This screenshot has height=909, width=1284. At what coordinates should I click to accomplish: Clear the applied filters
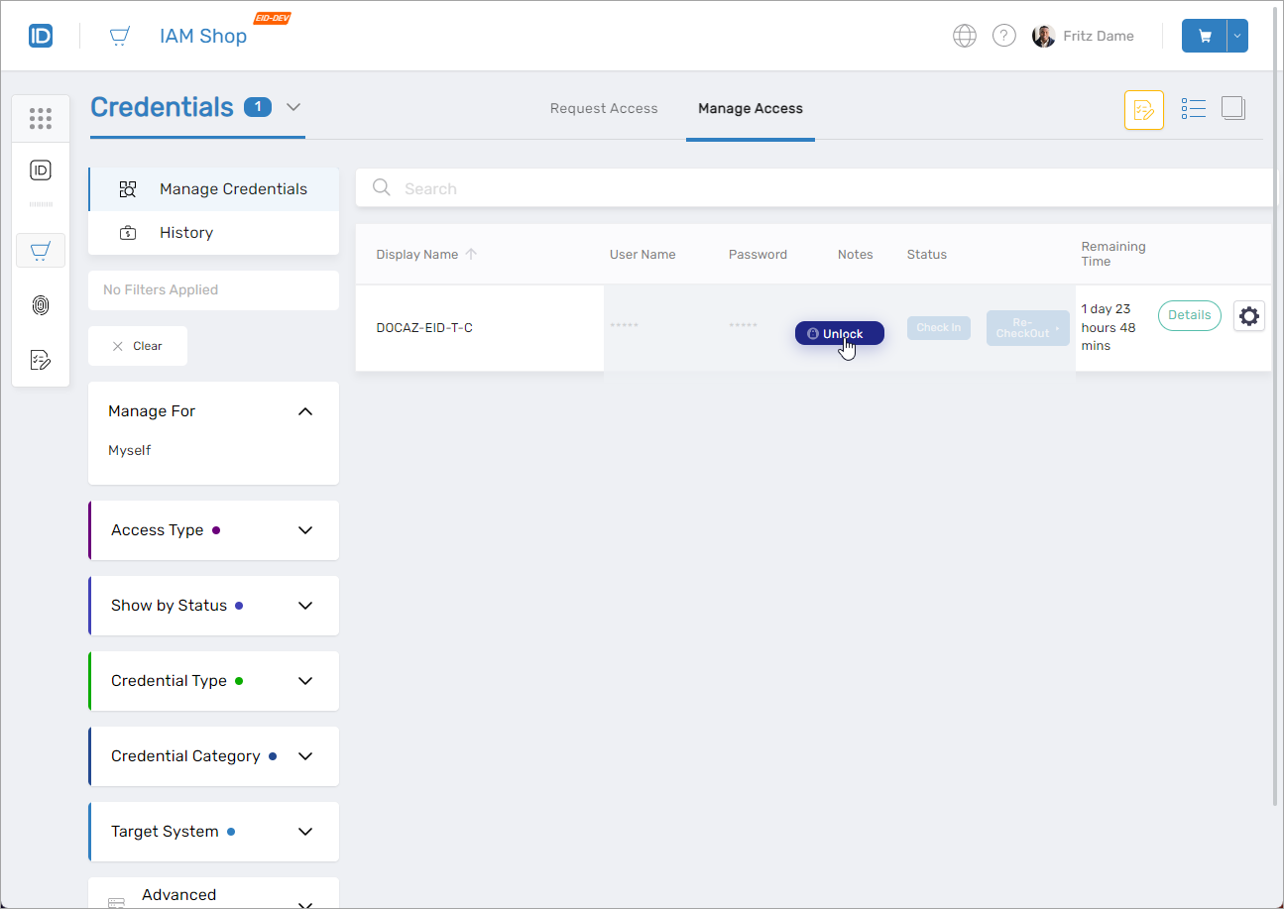(138, 346)
